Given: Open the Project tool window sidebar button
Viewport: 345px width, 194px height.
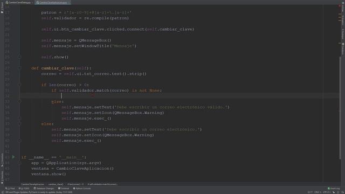Looking at the screenshot, I should [x=2, y=8].
